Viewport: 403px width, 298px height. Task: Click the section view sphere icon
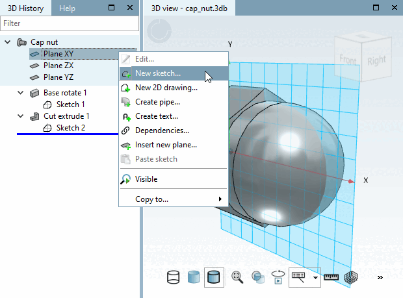[258, 277]
